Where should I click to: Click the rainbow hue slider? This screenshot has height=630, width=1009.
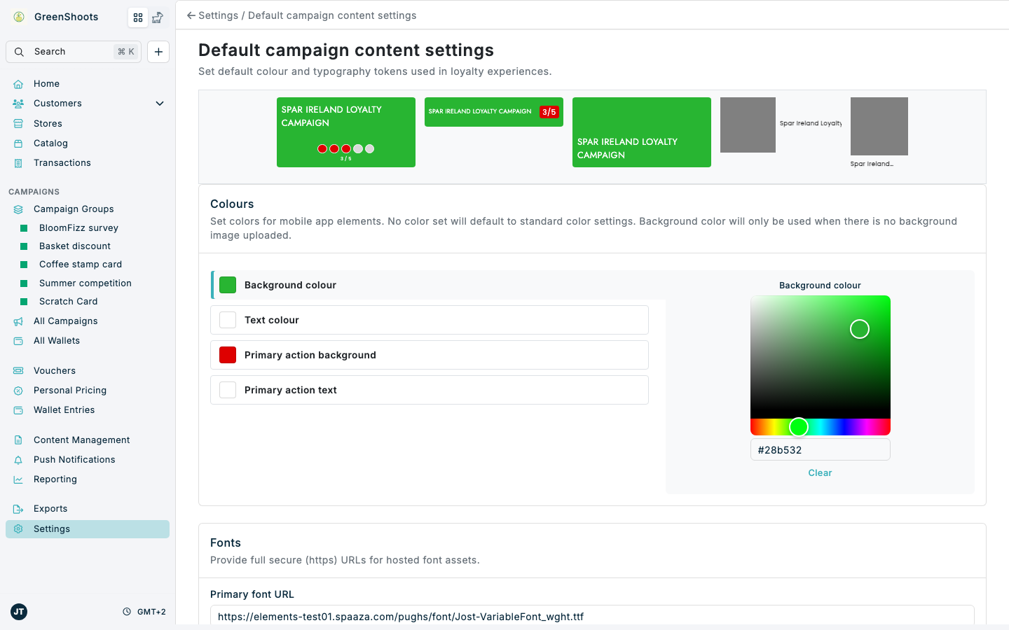click(x=821, y=427)
